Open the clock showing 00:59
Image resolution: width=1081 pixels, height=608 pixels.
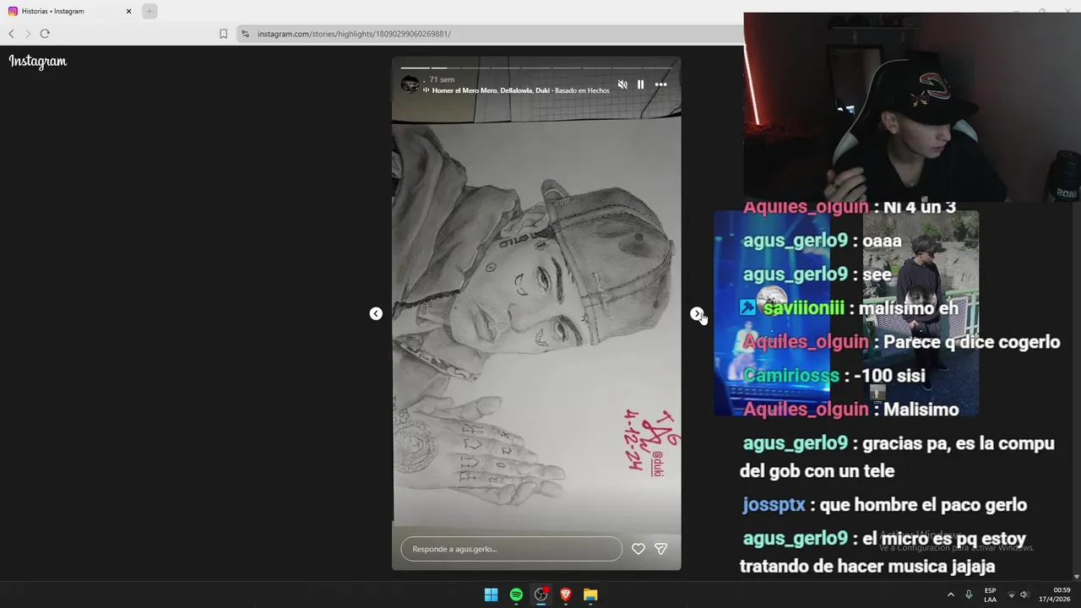point(1056,594)
